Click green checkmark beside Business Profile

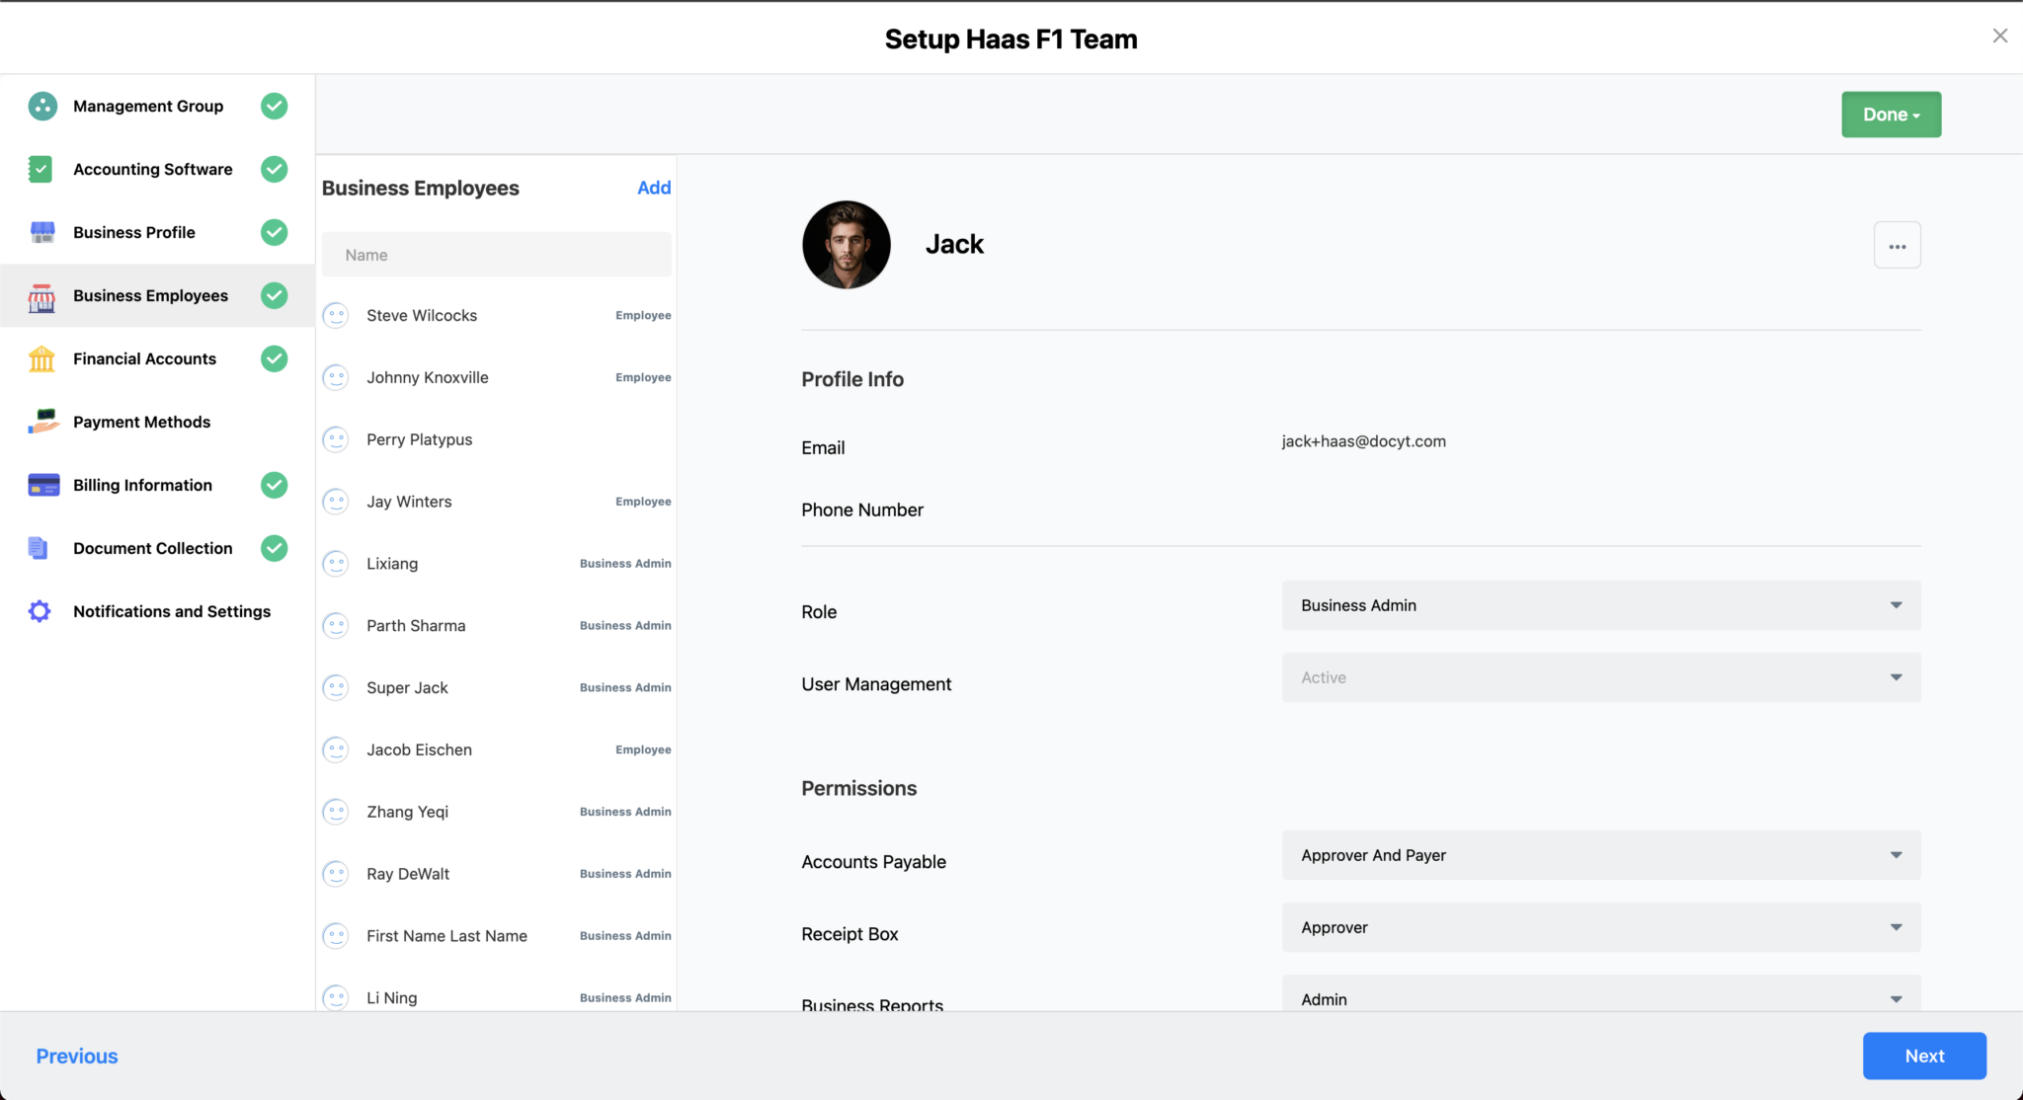click(274, 232)
